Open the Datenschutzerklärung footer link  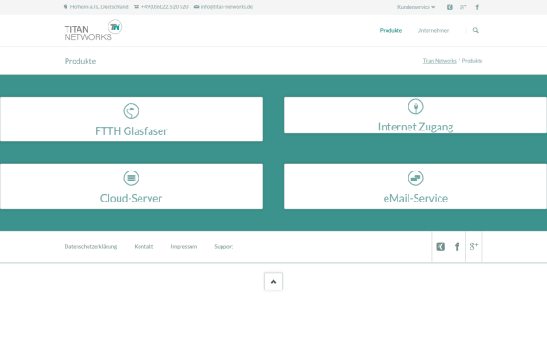(x=90, y=247)
